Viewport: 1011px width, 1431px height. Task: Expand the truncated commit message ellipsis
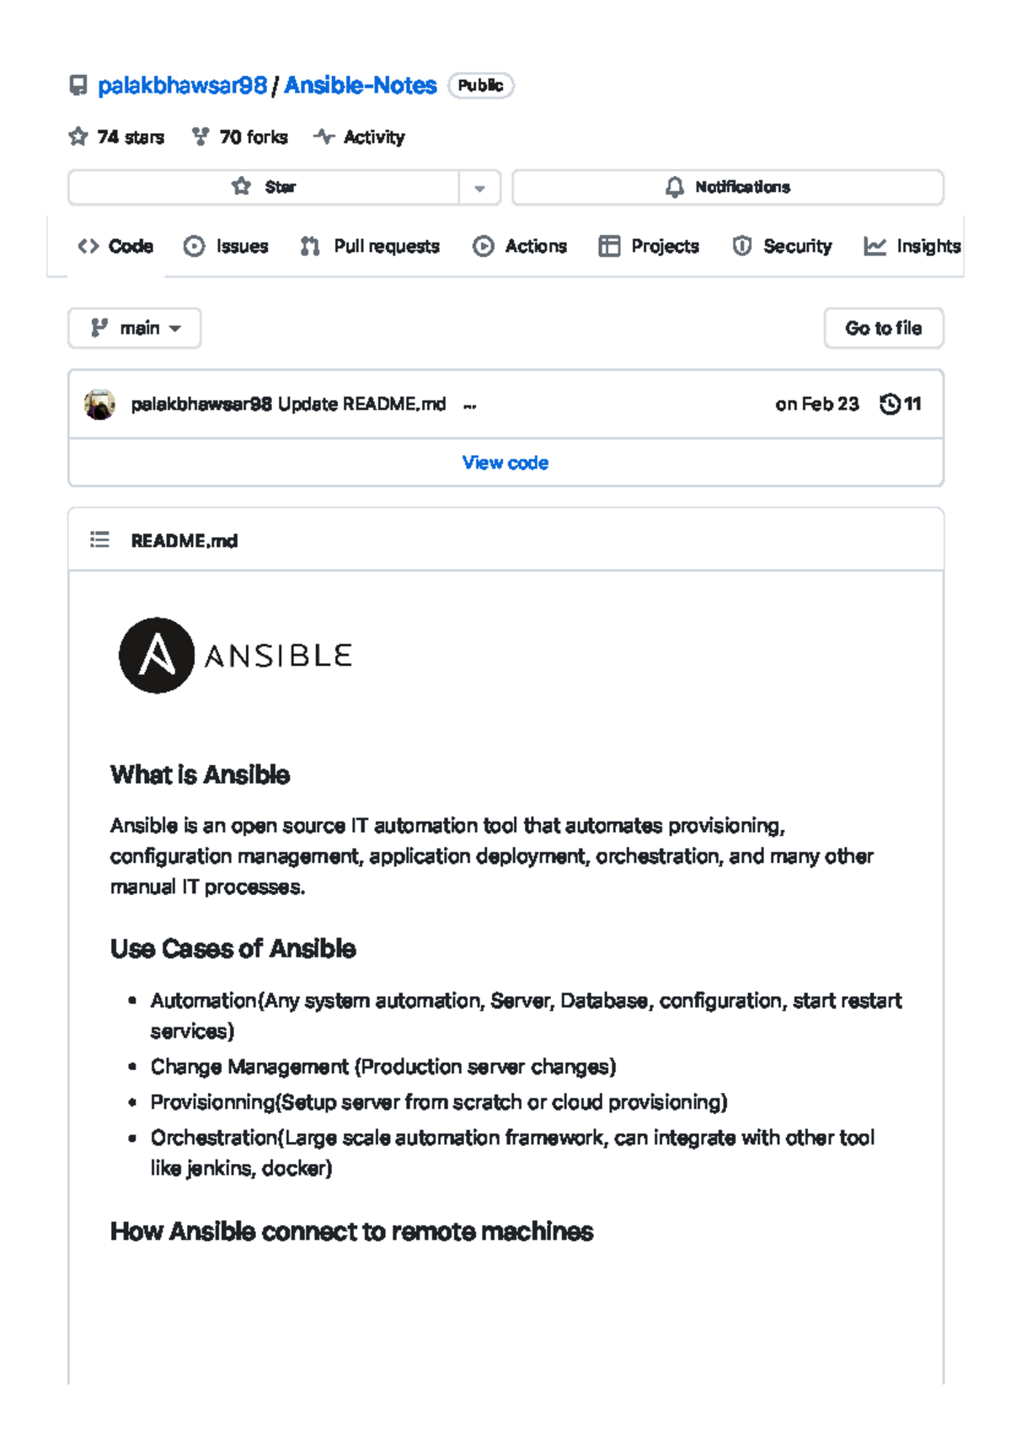coord(468,405)
